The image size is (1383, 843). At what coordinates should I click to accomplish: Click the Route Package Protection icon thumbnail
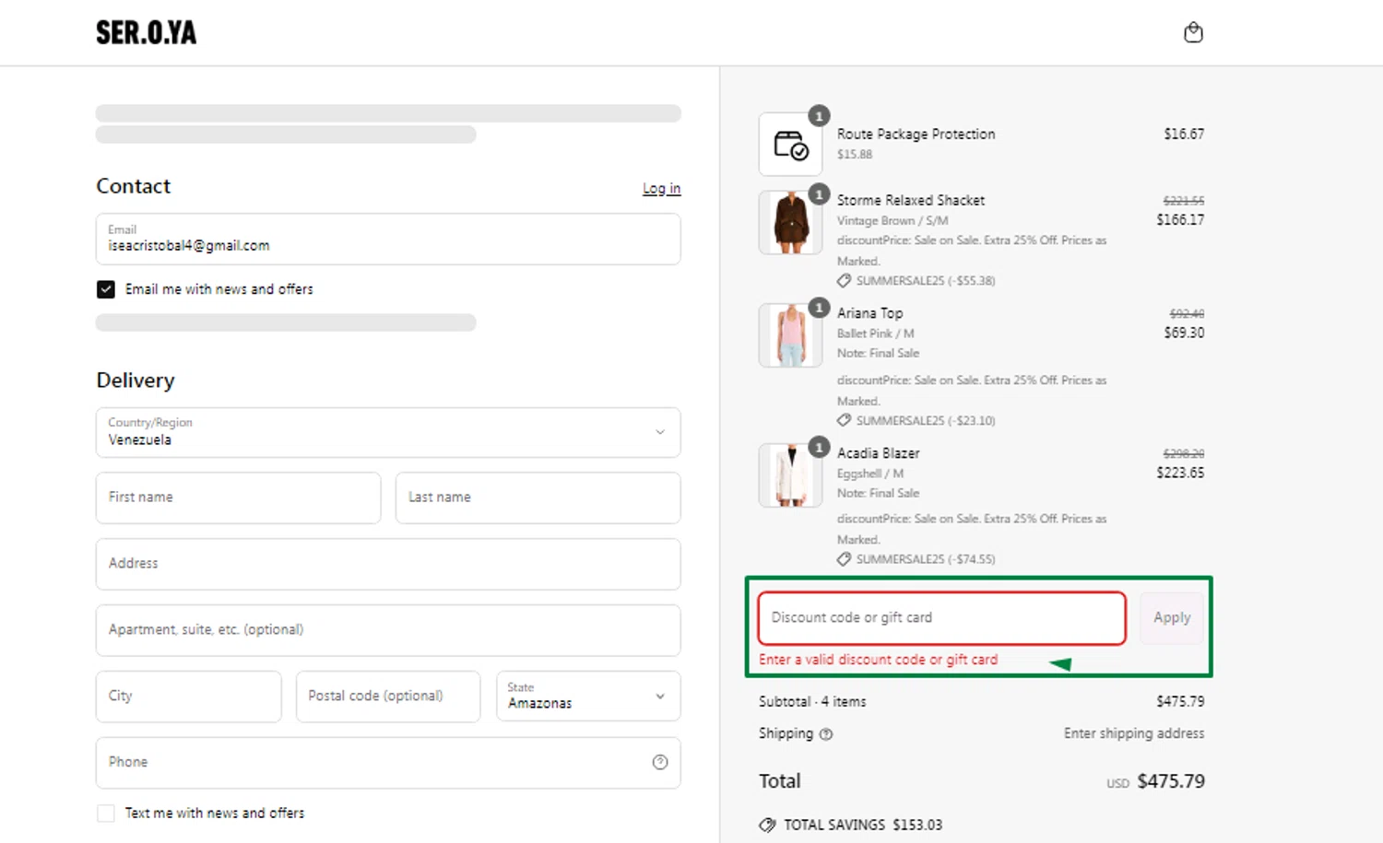(791, 145)
